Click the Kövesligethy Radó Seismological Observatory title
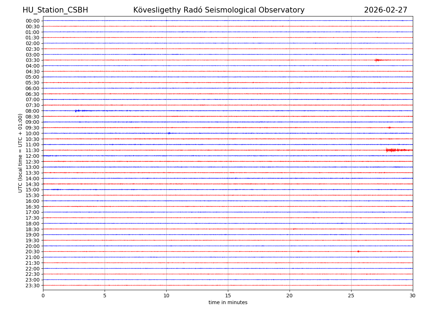The width and height of the screenshot is (430, 322). 219,10
